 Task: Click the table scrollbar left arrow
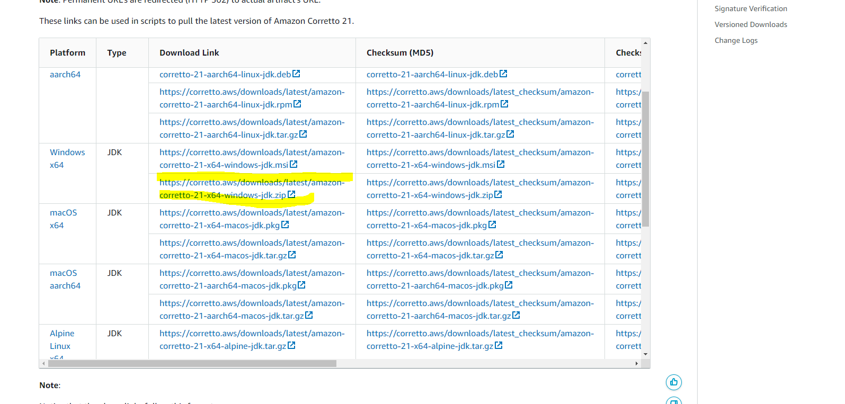click(x=44, y=363)
